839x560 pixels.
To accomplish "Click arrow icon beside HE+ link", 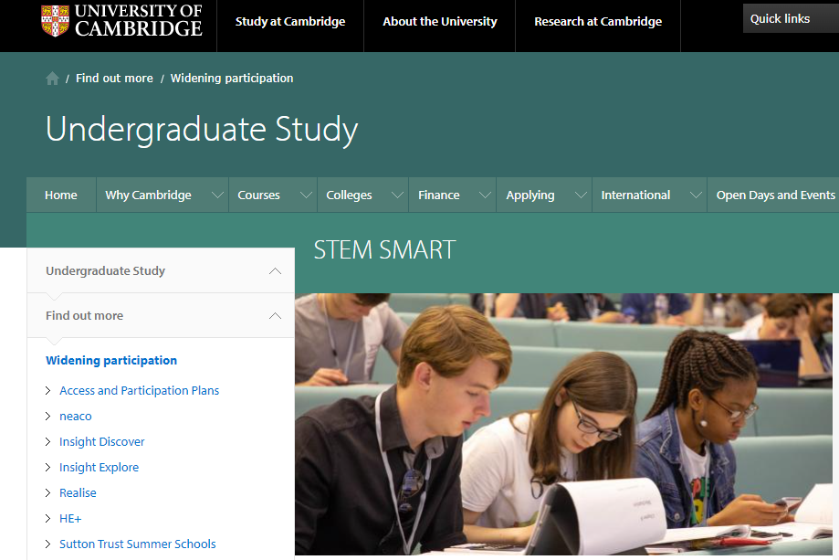I will [48, 518].
